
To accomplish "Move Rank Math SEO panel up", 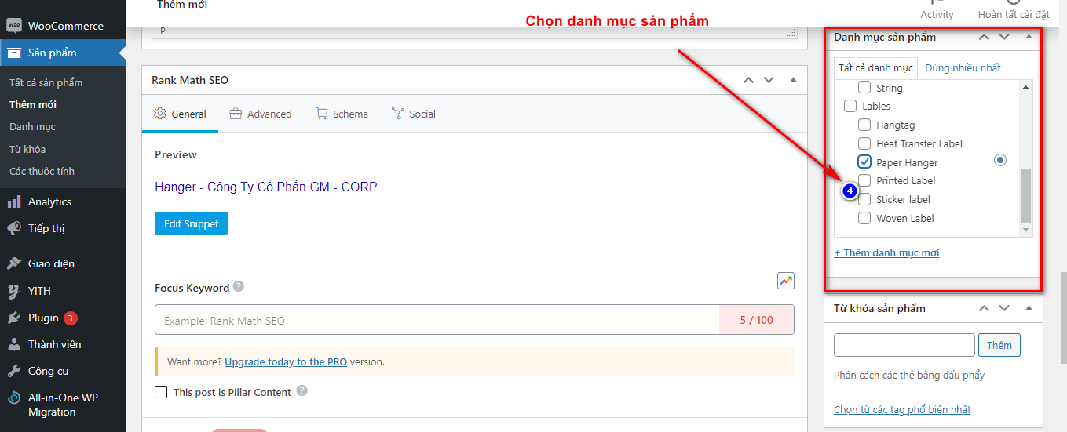I will (x=748, y=80).
